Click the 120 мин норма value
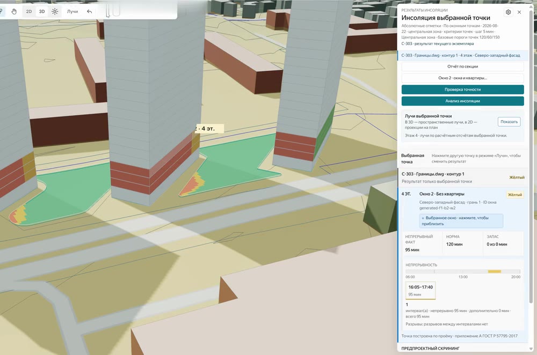537x355 pixels. pos(454,244)
